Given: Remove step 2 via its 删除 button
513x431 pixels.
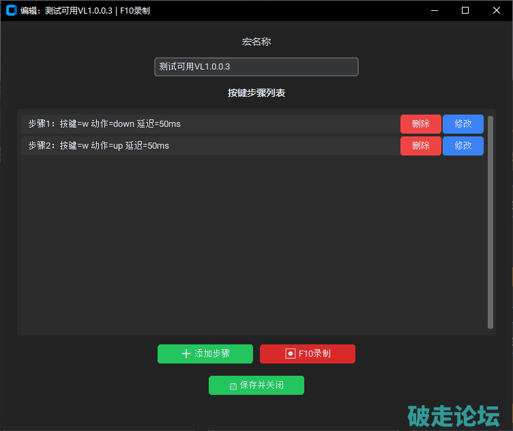Looking at the screenshot, I should click(x=420, y=146).
